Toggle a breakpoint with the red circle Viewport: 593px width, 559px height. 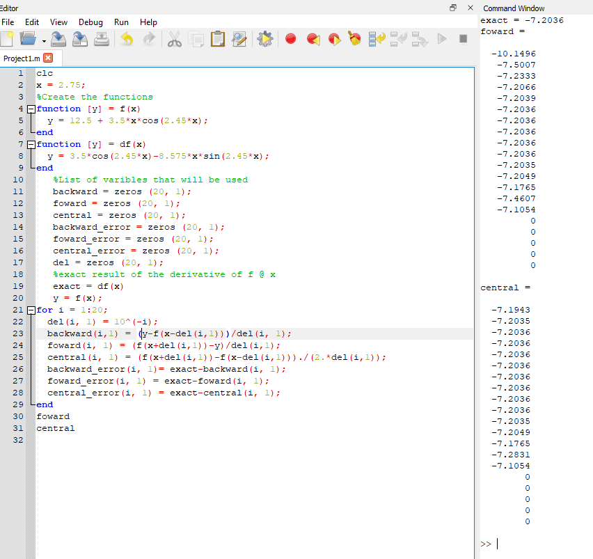pyautogui.click(x=290, y=40)
